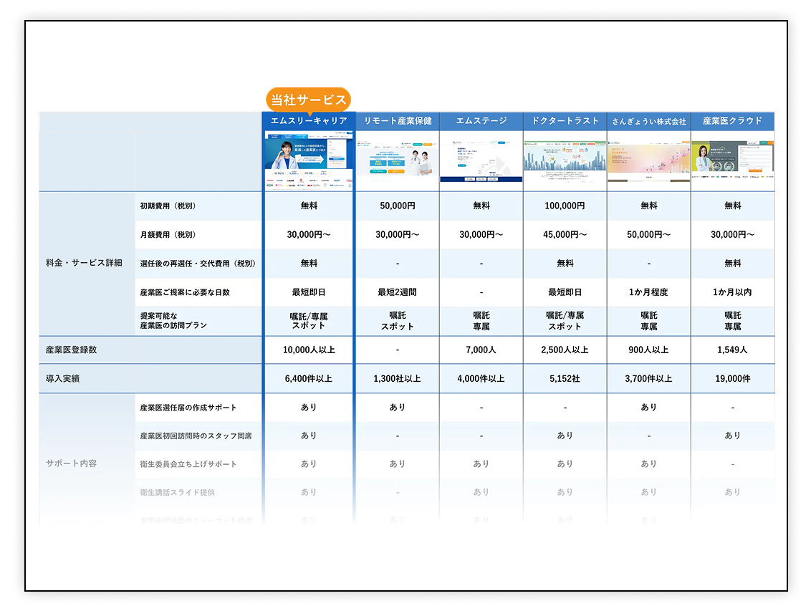
Task: Click the エムステージ header label
Action: (x=481, y=121)
